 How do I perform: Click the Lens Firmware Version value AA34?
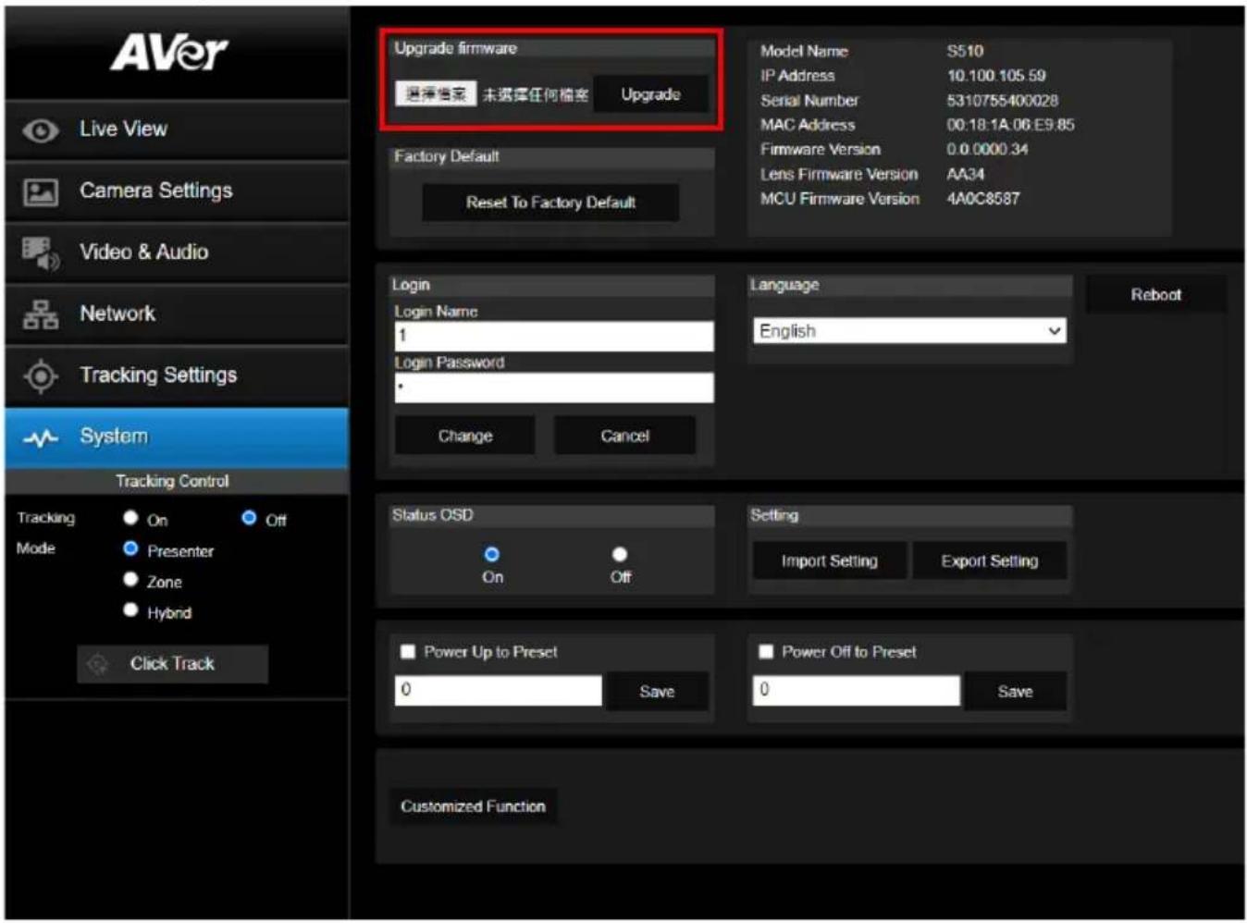coord(965,174)
